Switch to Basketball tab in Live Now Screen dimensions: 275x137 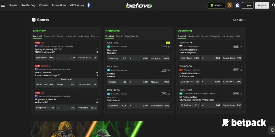pos(49,37)
